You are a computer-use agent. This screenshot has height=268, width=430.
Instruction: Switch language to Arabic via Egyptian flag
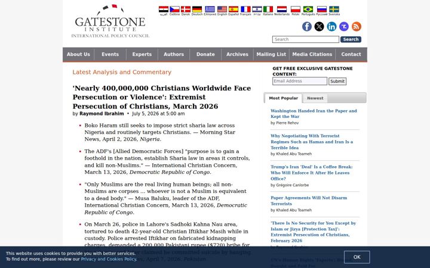pyautogui.click(x=164, y=10)
